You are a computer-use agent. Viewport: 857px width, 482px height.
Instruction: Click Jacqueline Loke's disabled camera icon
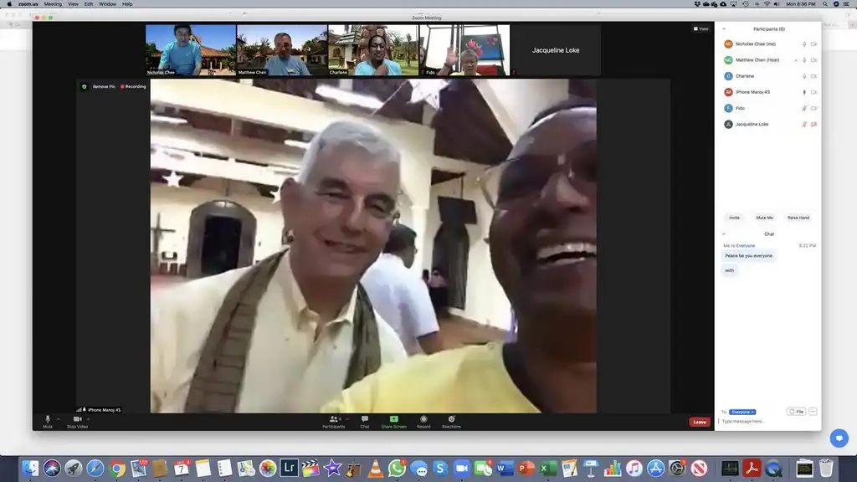813,124
